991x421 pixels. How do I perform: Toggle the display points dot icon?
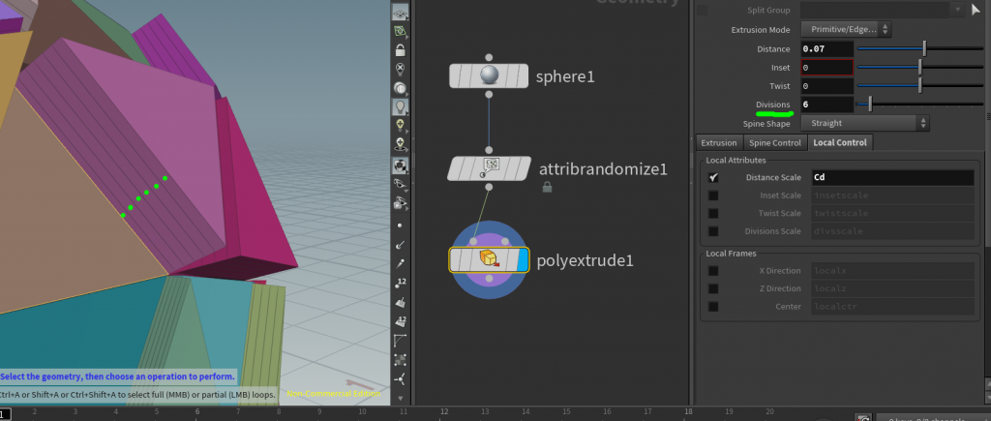tap(400, 226)
